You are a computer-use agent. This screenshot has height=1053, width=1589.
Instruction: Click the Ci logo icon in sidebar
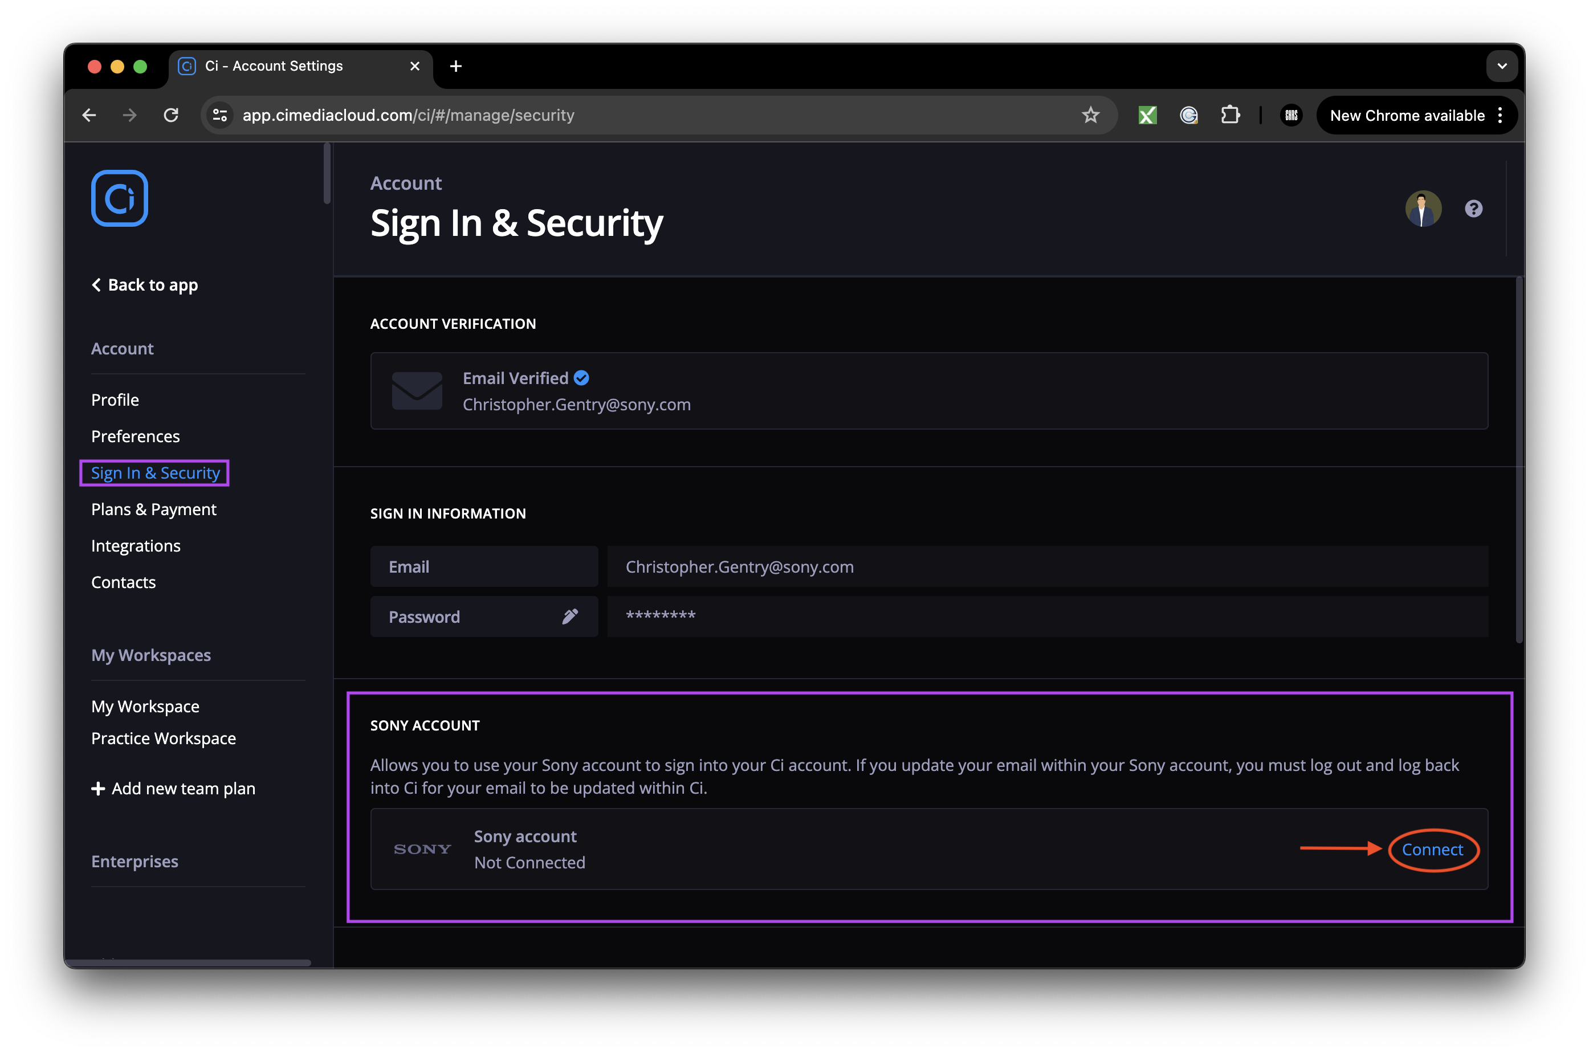click(120, 198)
